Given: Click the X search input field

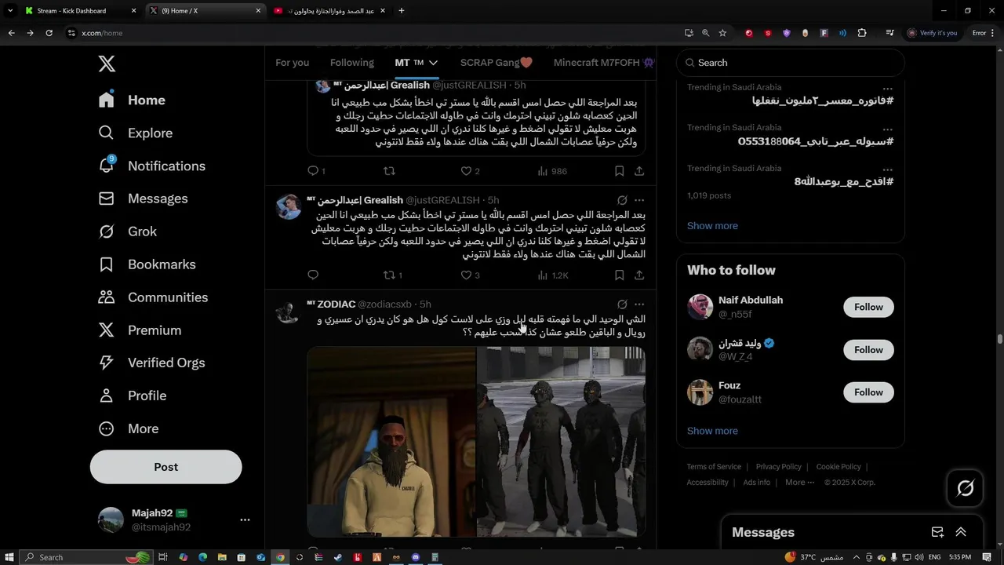Looking at the screenshot, I should point(790,63).
